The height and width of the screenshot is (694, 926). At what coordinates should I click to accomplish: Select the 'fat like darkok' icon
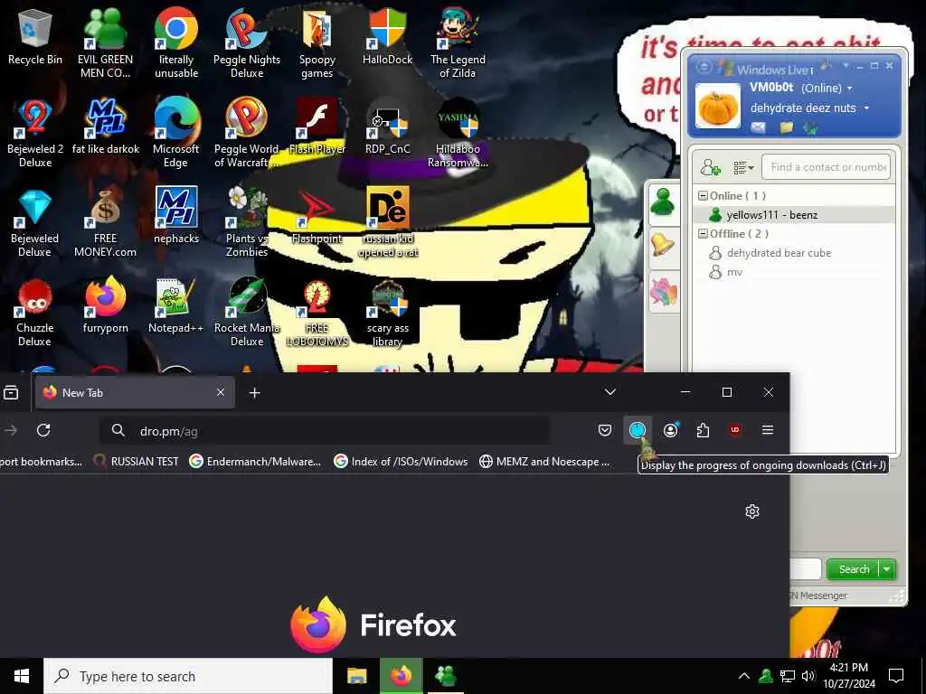pos(106,127)
